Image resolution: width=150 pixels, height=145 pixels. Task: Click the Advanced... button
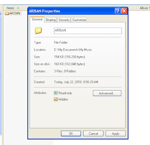(107, 93)
